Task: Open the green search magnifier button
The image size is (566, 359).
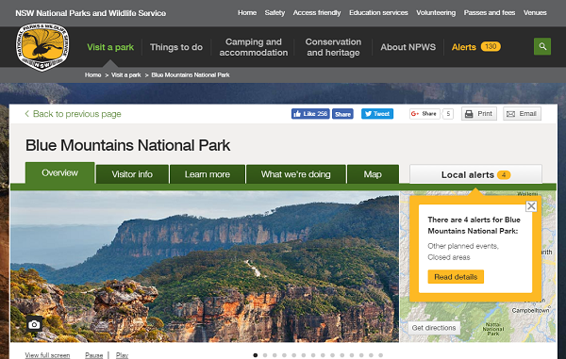Action: click(542, 46)
